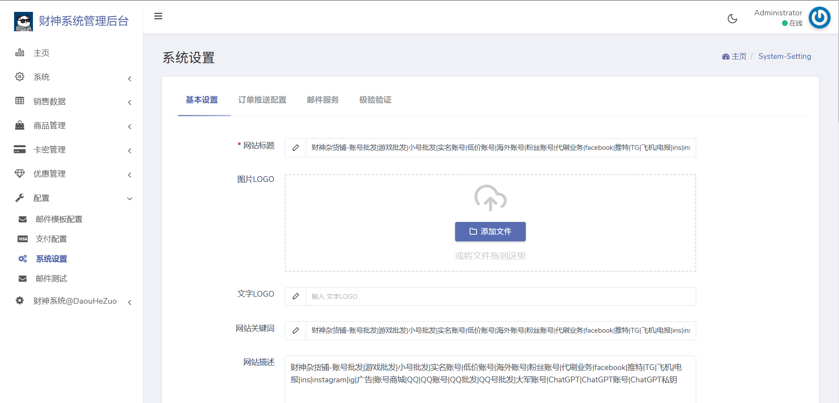Image resolution: width=839 pixels, height=403 pixels.
Task: Click the 添加文件 button
Action: pyautogui.click(x=490, y=232)
